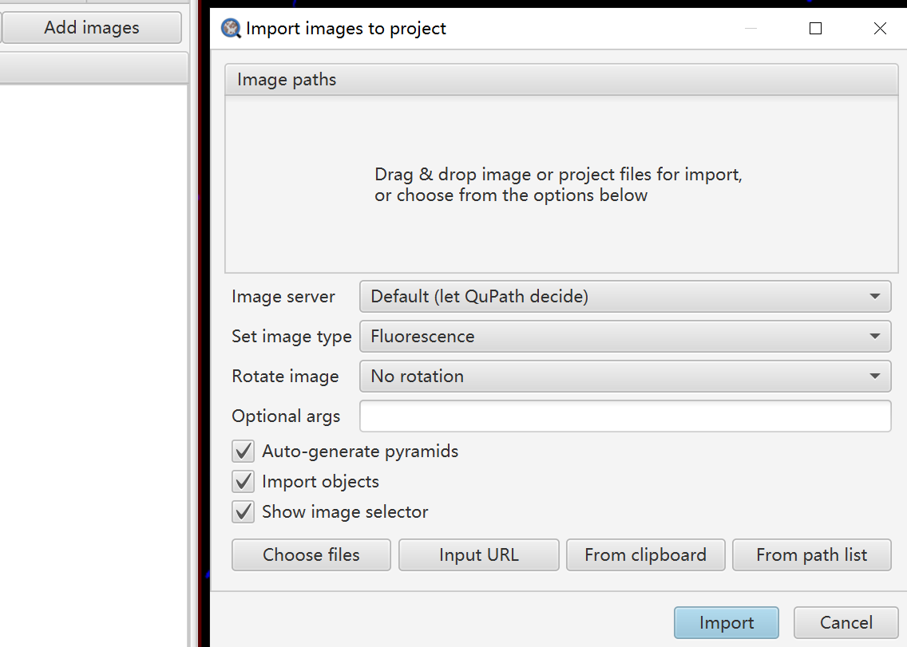Screen dimensions: 907x647
Task: Confirm with the Import button
Action: [726, 623]
